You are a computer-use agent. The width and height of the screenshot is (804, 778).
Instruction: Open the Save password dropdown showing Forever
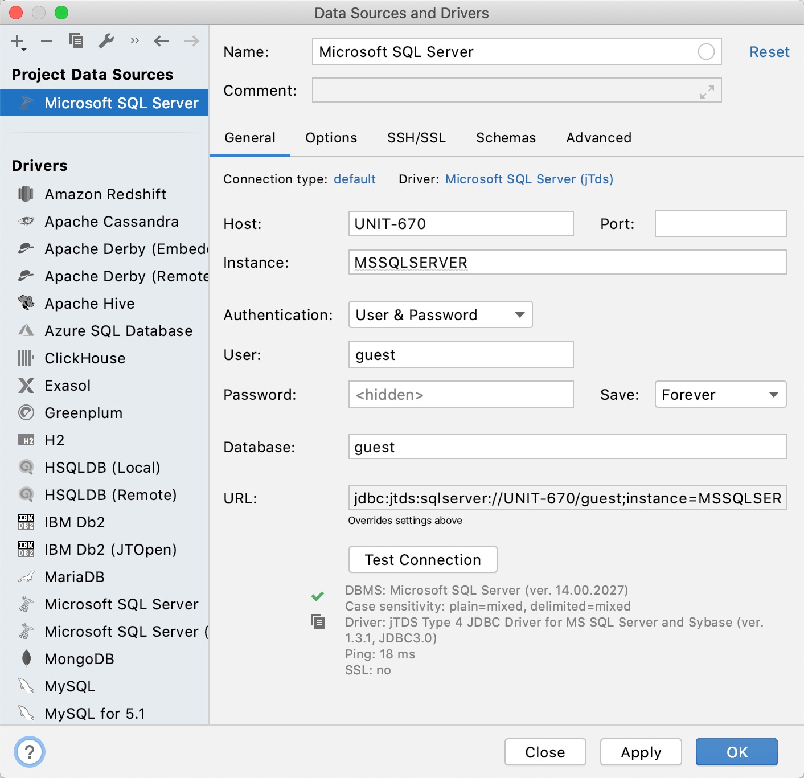point(720,395)
